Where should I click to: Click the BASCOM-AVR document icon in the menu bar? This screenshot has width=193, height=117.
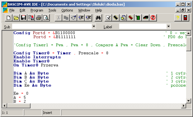tap(5, 10)
